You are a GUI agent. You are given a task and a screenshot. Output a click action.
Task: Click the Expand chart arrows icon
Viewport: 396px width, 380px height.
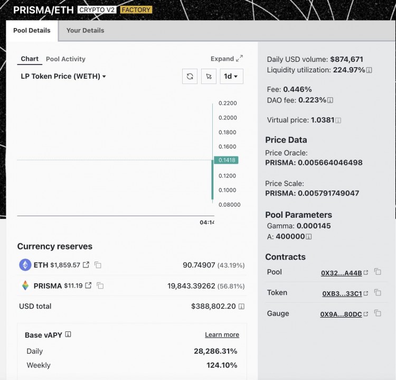pyautogui.click(x=239, y=59)
